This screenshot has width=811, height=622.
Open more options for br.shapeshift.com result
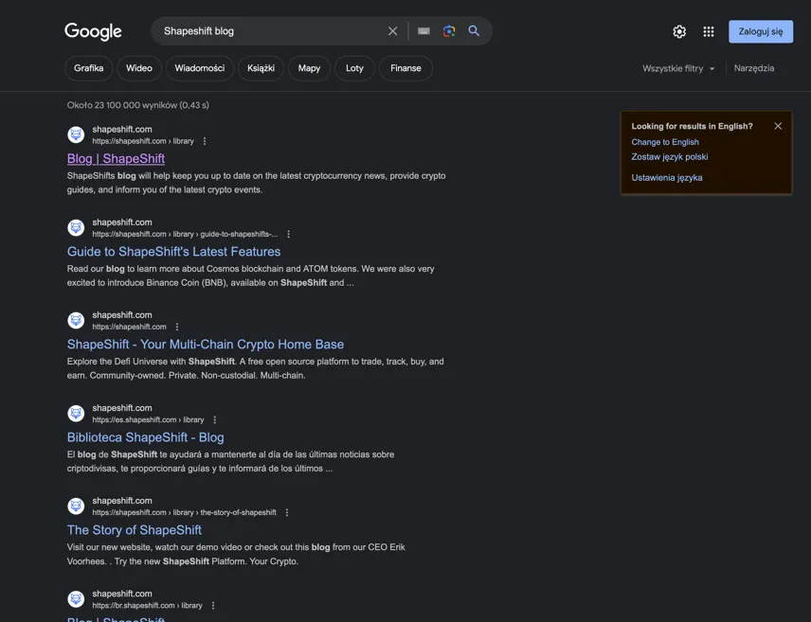click(x=213, y=606)
